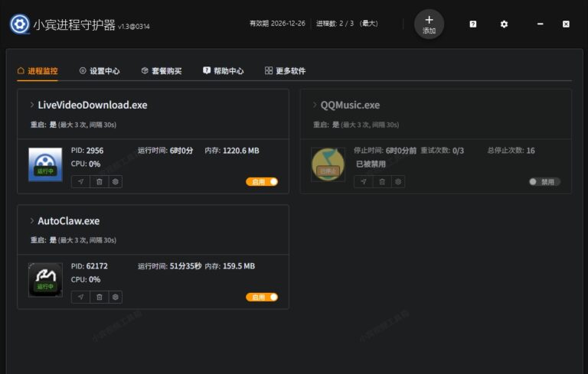Expand the LiveVideoDownload.exe card chevron

(x=32, y=105)
